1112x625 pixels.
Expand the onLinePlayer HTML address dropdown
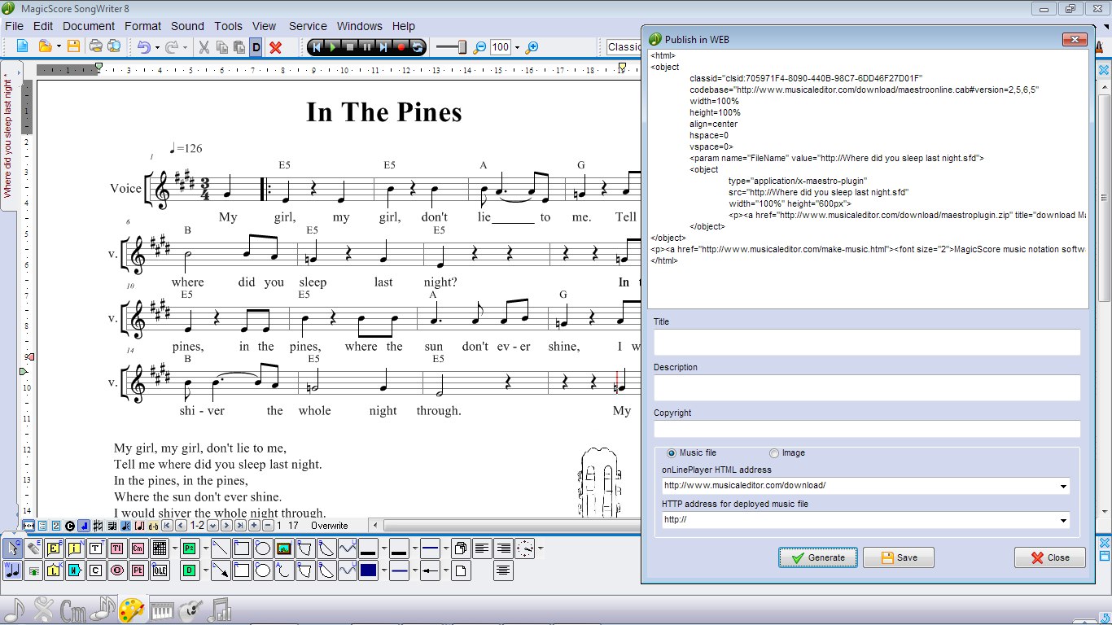pyautogui.click(x=1062, y=486)
